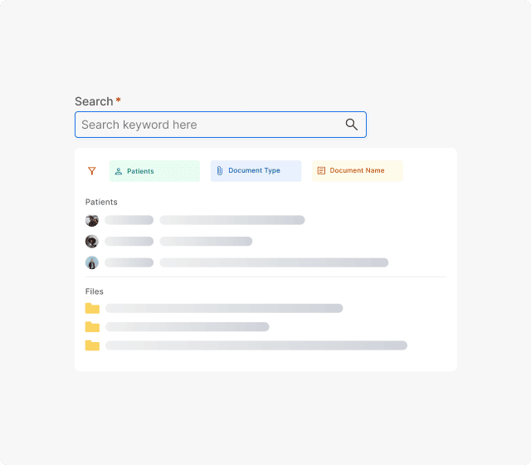Toggle the blue Document Type filter chip
Screen dimensions: 531x465
[256, 171]
